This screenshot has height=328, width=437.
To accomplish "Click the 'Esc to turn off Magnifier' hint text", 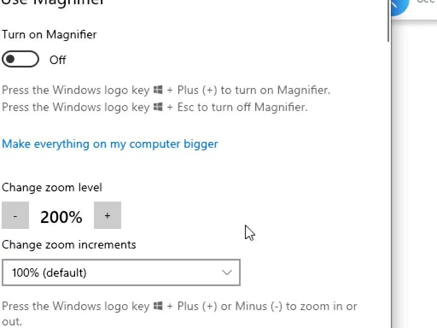I will coord(242,107).
